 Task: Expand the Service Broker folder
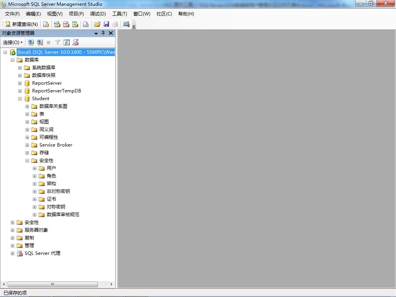[x=27, y=145]
